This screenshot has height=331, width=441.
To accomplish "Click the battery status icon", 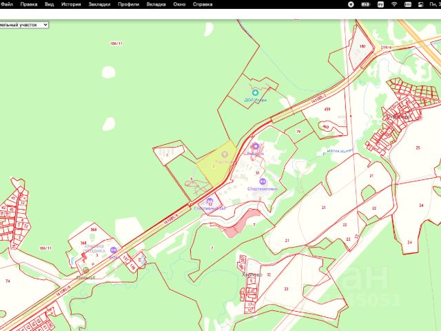I will pyautogui.click(x=366, y=4).
